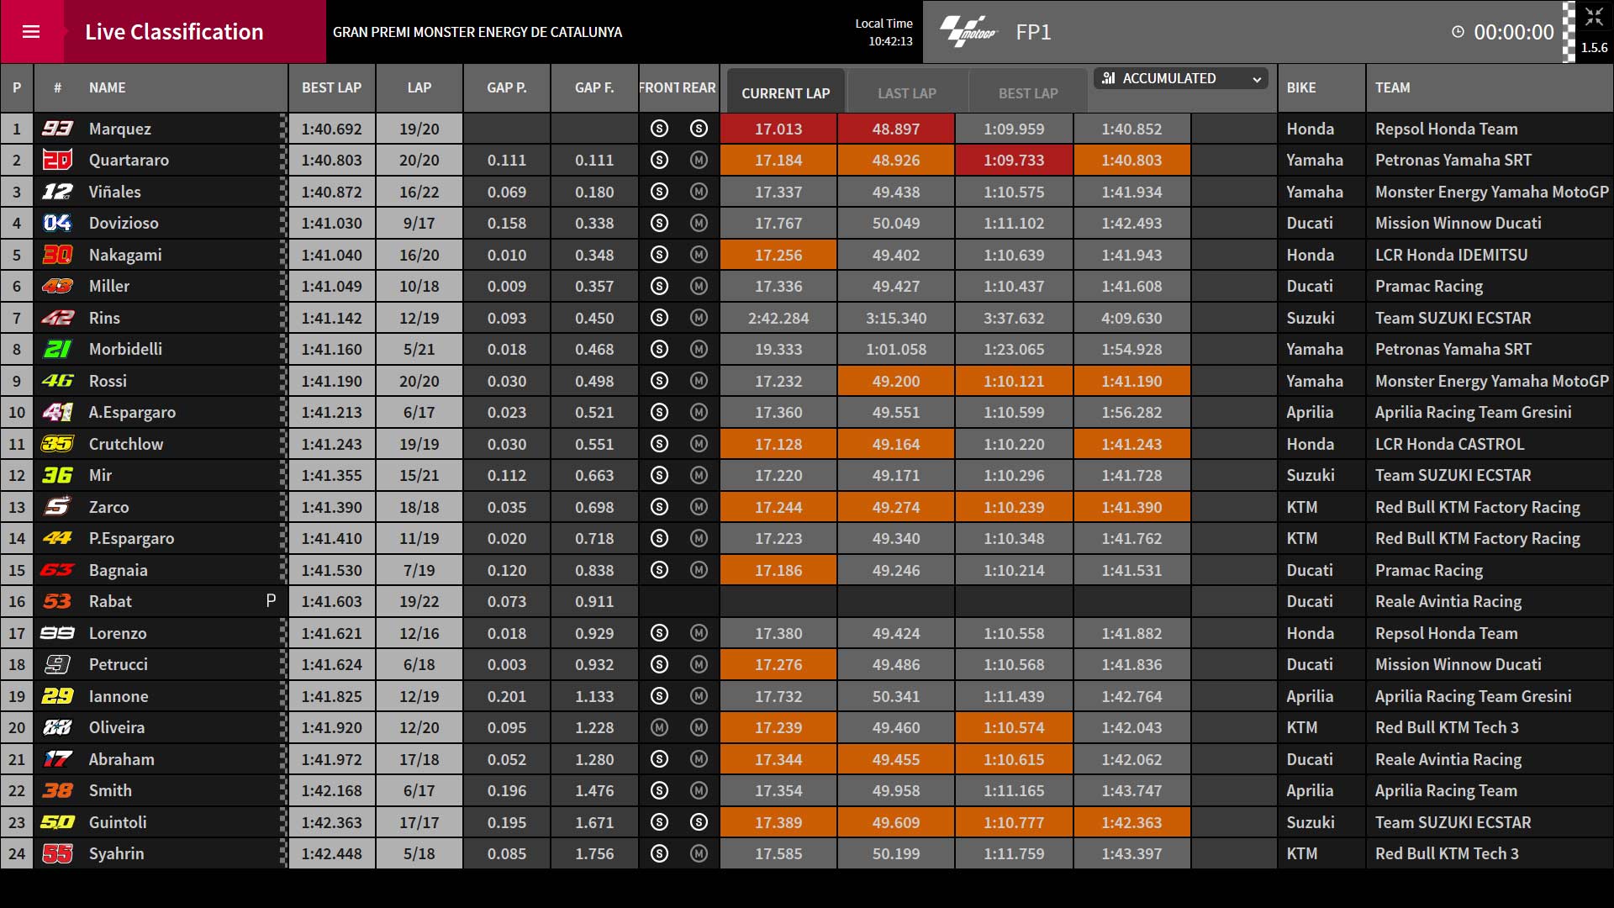Click the pit P indicator for Rabat
This screenshot has height=908, width=1614.
click(x=271, y=601)
